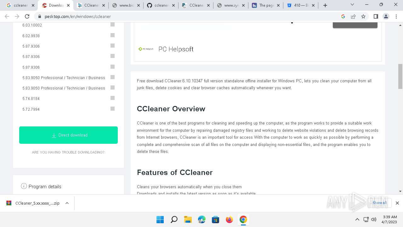Open a new tab with the plus button
The width and height of the screenshot is (403, 227).
point(325,5)
